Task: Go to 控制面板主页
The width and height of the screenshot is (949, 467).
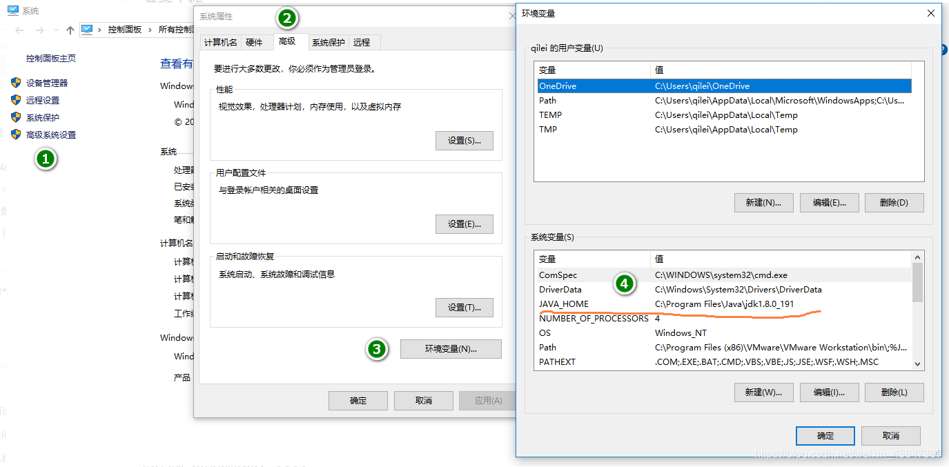Action: pos(51,59)
